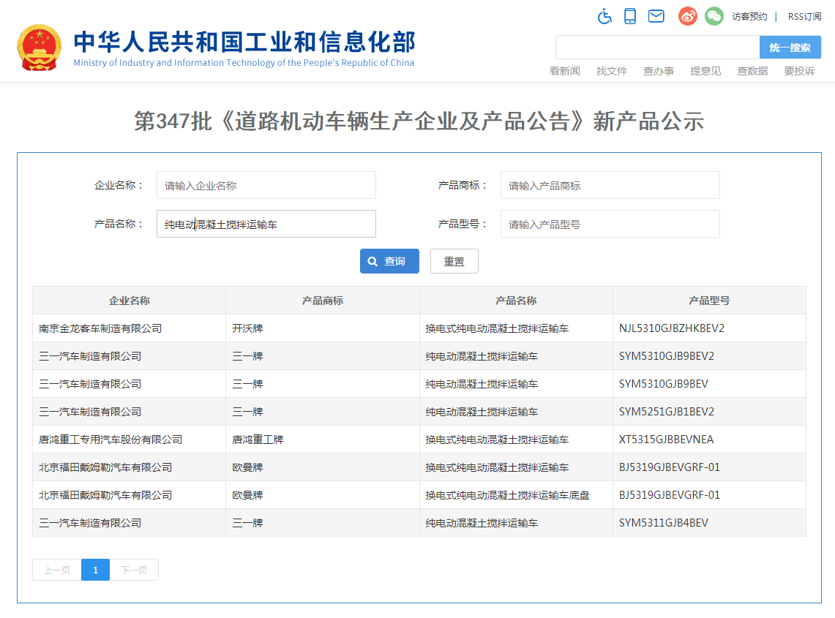This screenshot has width=835, height=618.
Task: Open the mobile version phone icon
Action: point(630,16)
